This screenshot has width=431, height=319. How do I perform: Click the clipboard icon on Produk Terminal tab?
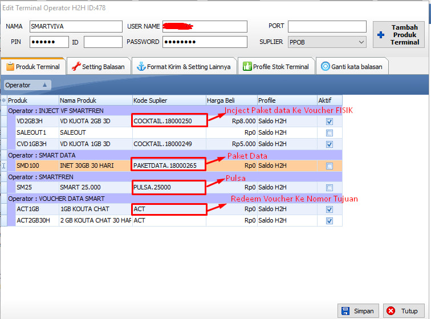click(10, 67)
